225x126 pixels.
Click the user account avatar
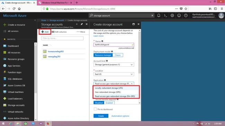point(221,16)
